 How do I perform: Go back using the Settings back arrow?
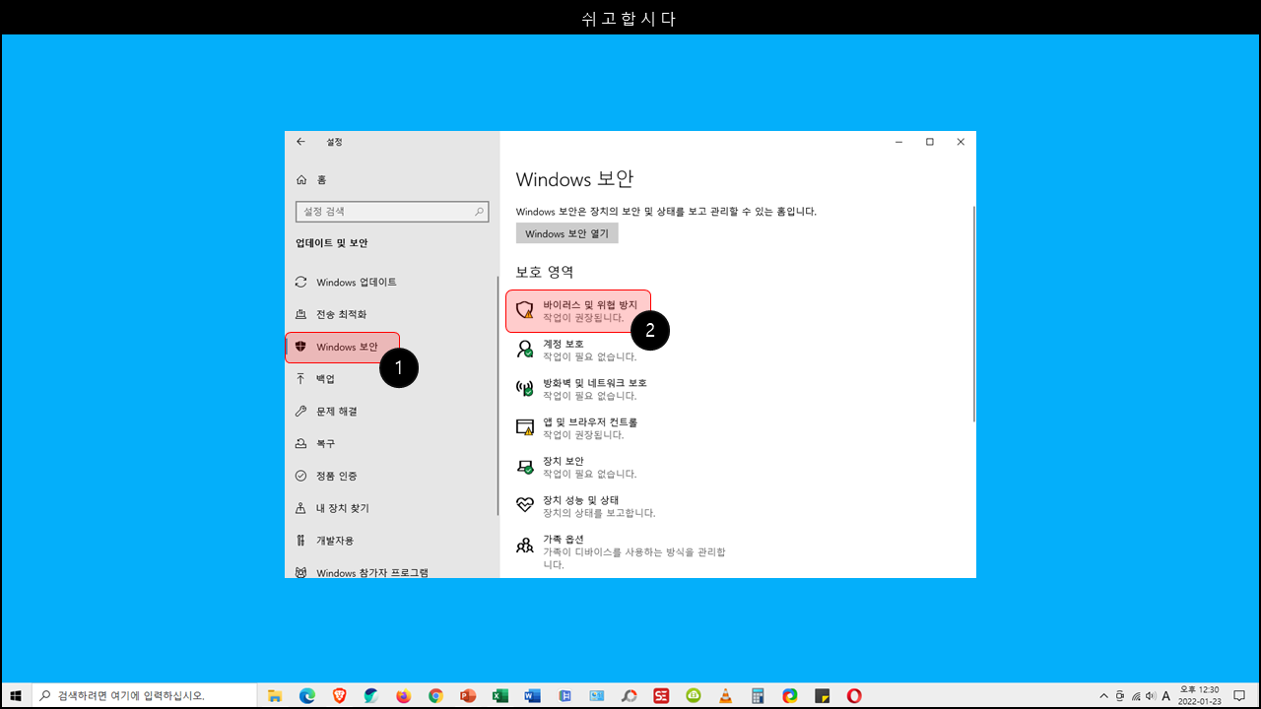click(x=301, y=142)
